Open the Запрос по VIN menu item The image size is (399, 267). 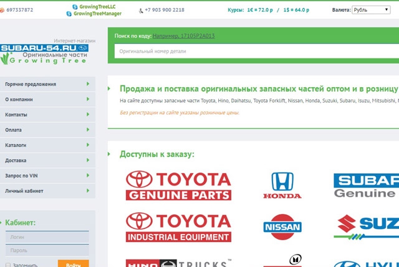pos(47,176)
